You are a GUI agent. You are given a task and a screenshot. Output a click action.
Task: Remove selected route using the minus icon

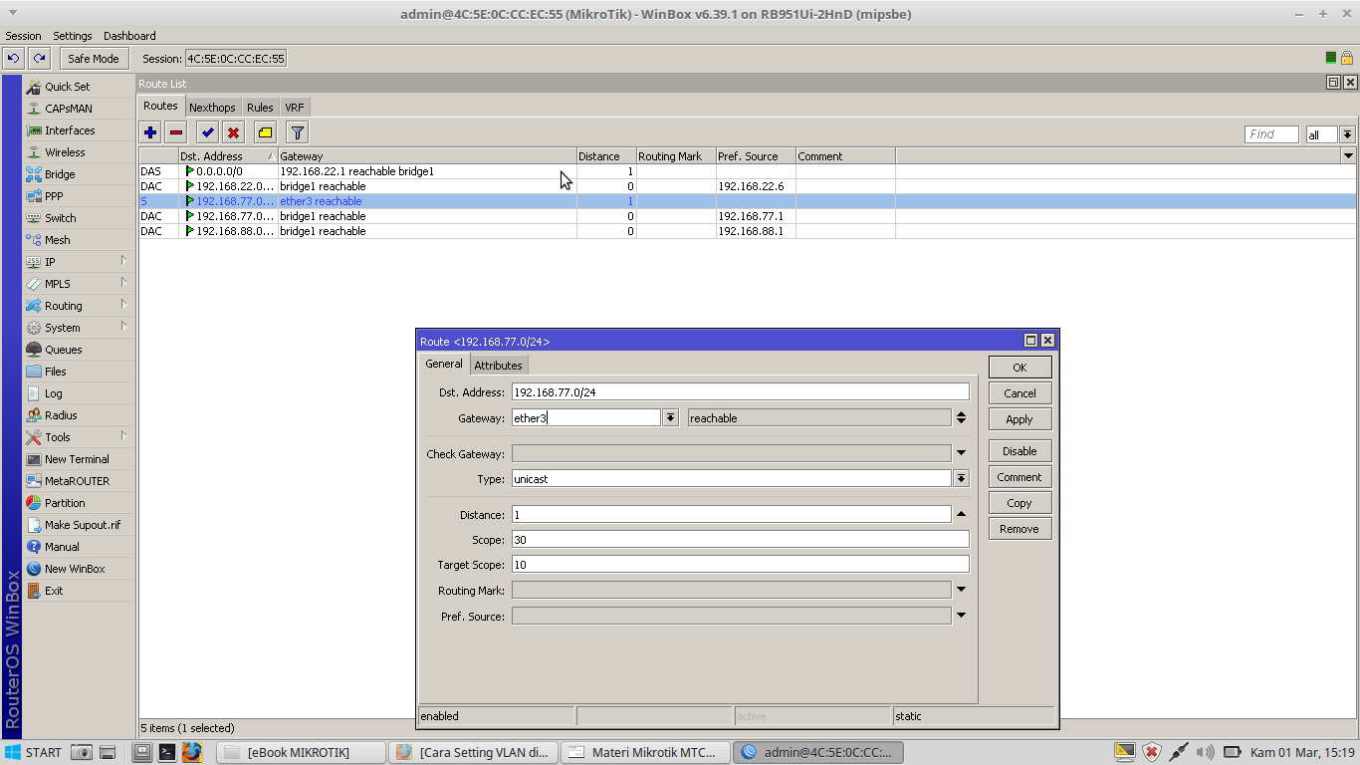[x=176, y=131]
